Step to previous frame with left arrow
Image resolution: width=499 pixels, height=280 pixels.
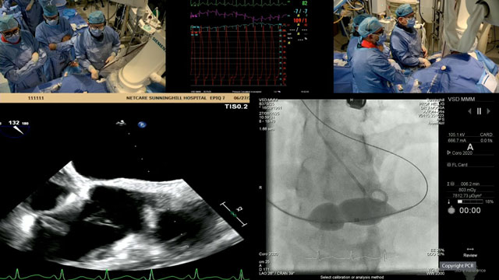point(469,111)
